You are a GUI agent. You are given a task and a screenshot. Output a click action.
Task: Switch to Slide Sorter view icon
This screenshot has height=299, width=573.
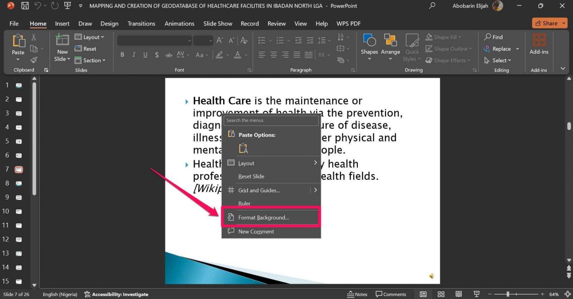tap(441, 294)
